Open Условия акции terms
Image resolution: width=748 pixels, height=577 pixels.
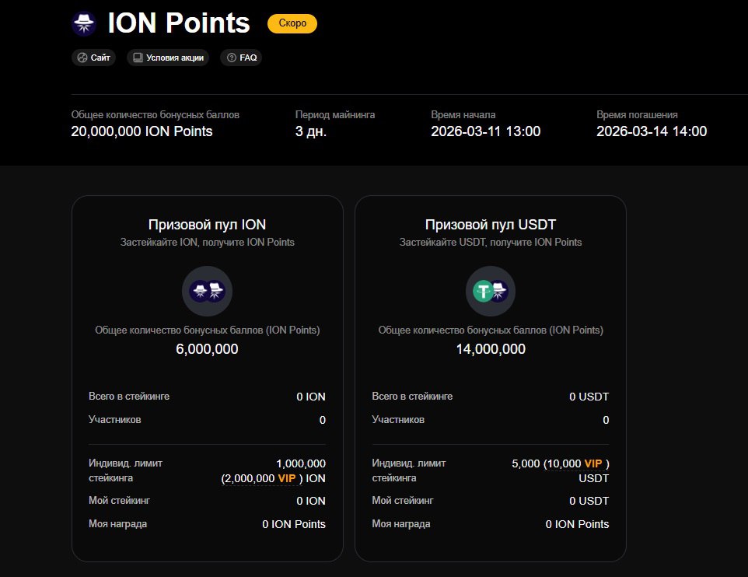point(168,58)
